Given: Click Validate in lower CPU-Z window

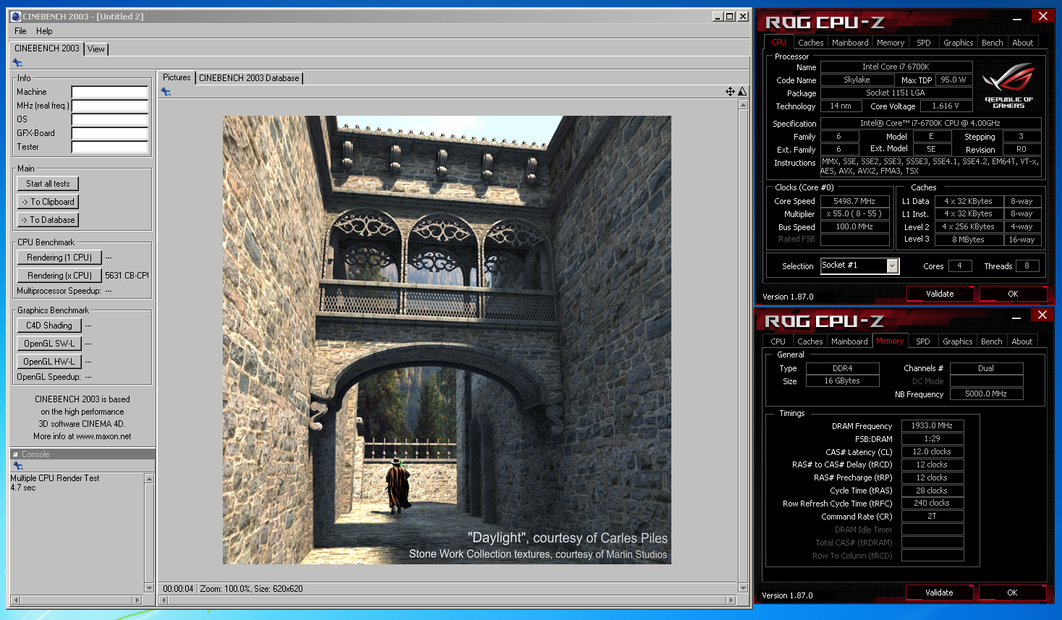Looking at the screenshot, I should click(939, 593).
